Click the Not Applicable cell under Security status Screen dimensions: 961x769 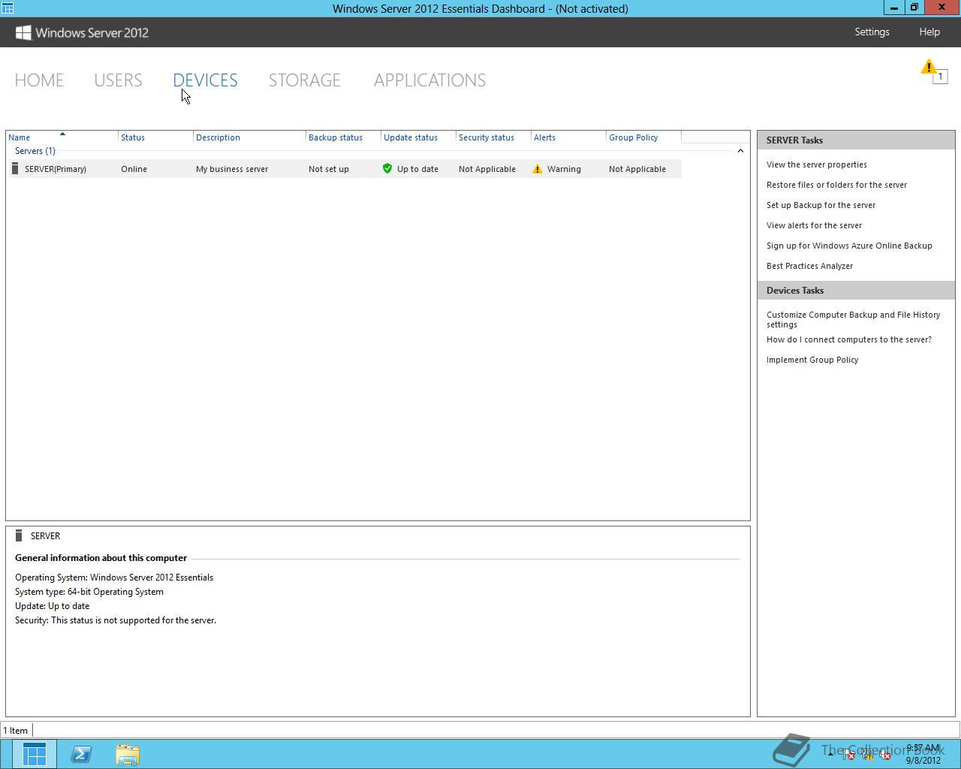487,169
